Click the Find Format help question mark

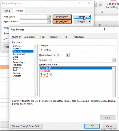(105, 29)
